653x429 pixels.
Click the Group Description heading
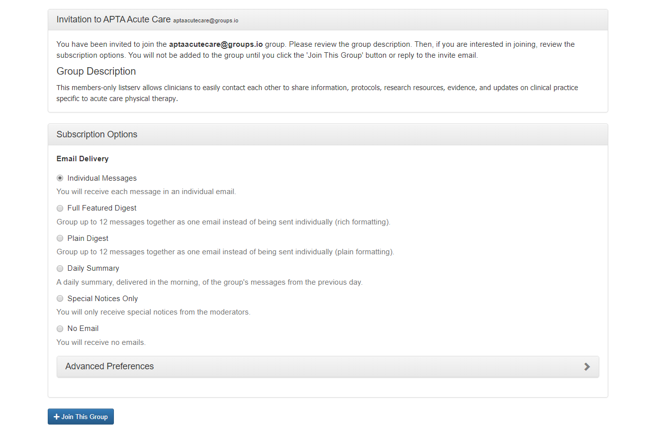[x=96, y=71]
